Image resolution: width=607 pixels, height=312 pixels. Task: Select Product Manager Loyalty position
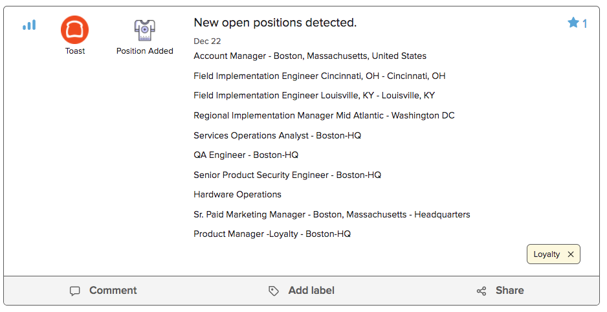pyautogui.click(x=272, y=234)
